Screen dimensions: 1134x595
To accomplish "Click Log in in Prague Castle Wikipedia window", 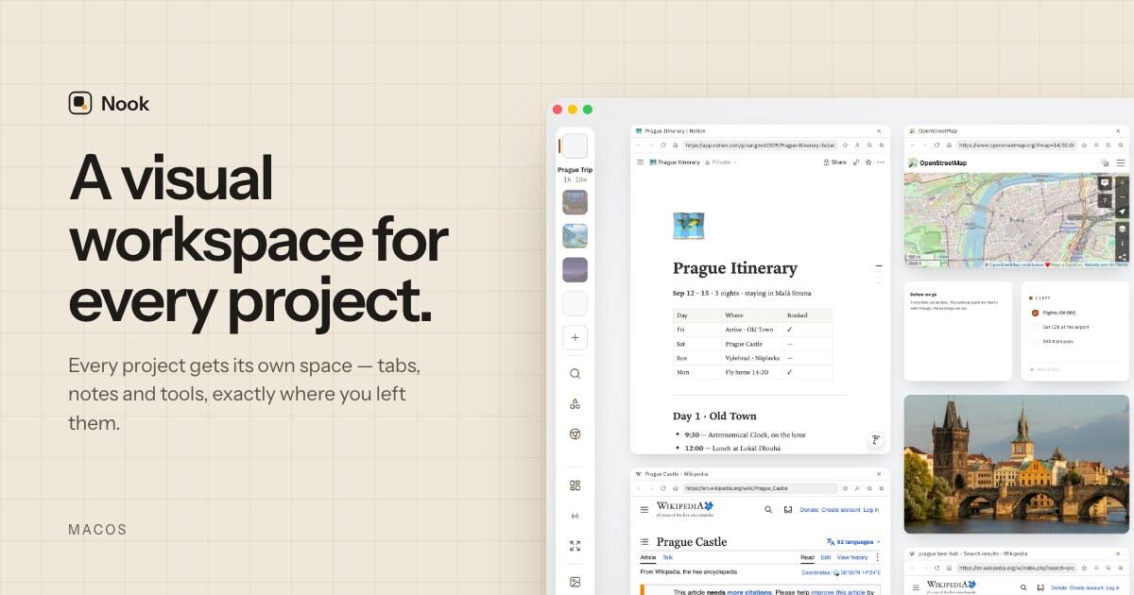I will [x=871, y=510].
